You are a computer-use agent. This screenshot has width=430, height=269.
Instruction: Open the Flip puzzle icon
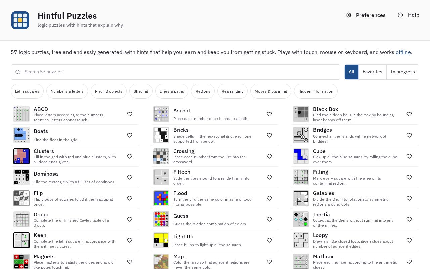coord(21,198)
